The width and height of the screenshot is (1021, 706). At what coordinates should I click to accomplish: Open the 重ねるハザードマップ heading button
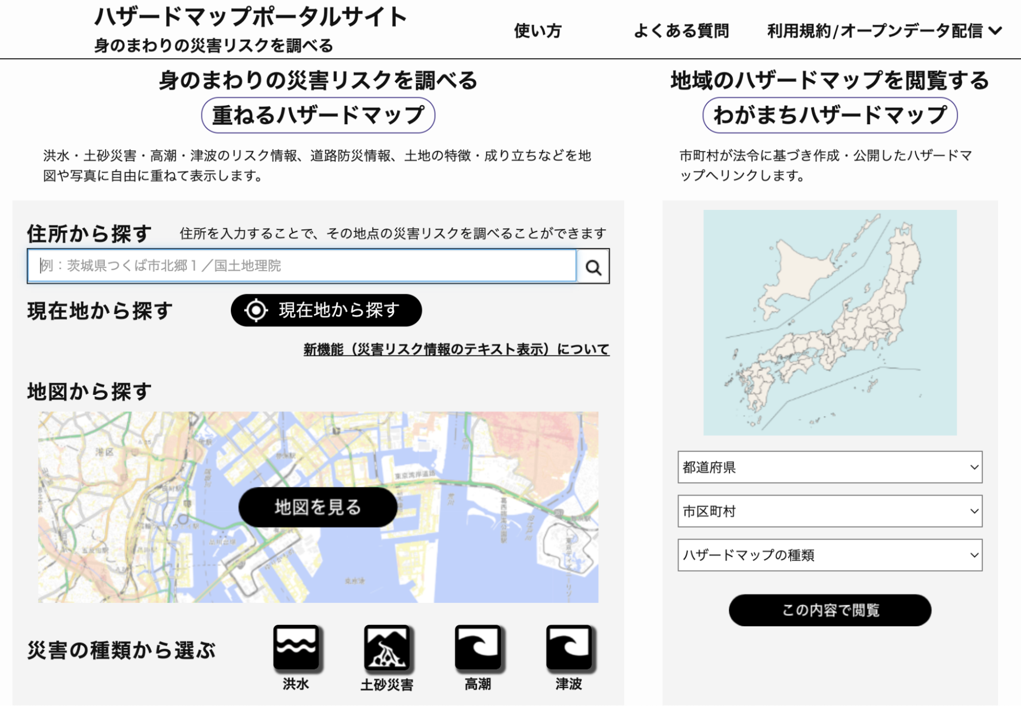[318, 115]
